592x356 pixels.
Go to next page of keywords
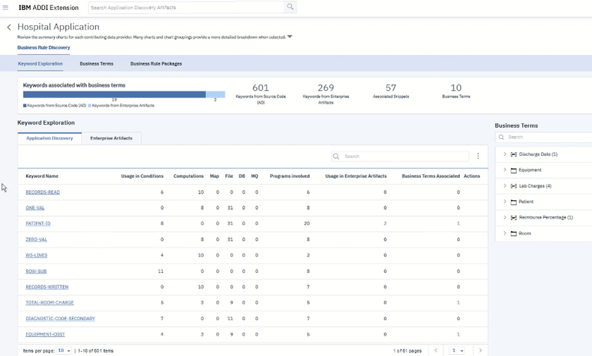point(480,351)
